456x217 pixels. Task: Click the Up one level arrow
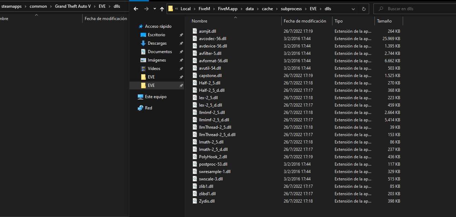(162, 9)
